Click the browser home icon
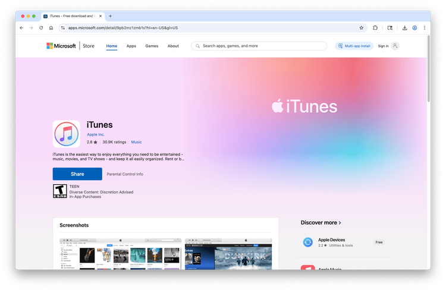This screenshot has width=446, height=290. click(52, 27)
